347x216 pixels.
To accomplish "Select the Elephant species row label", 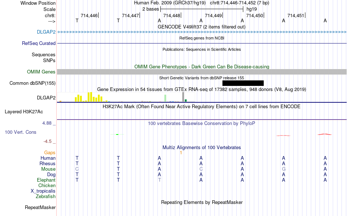I will point(46,180).
